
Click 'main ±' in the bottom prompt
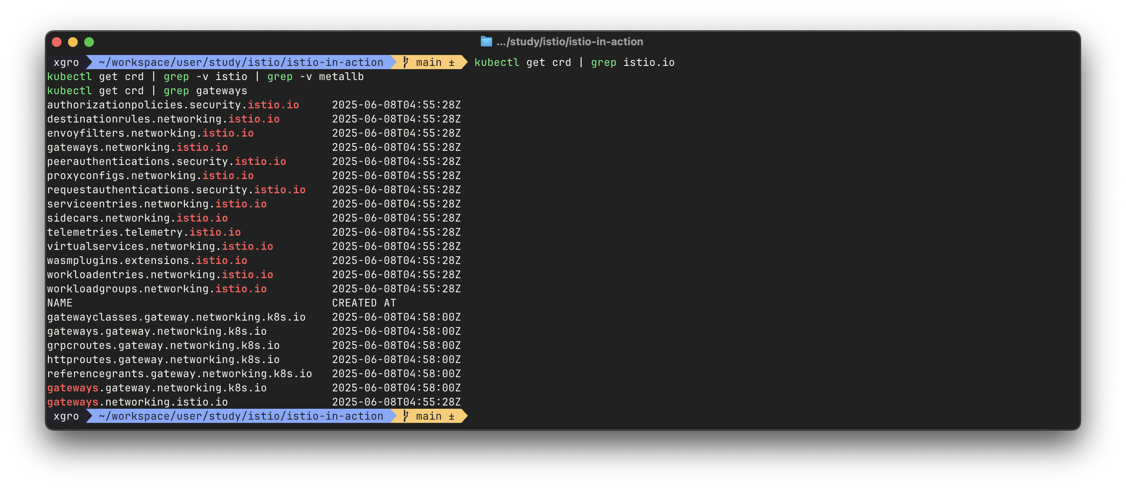pos(436,416)
